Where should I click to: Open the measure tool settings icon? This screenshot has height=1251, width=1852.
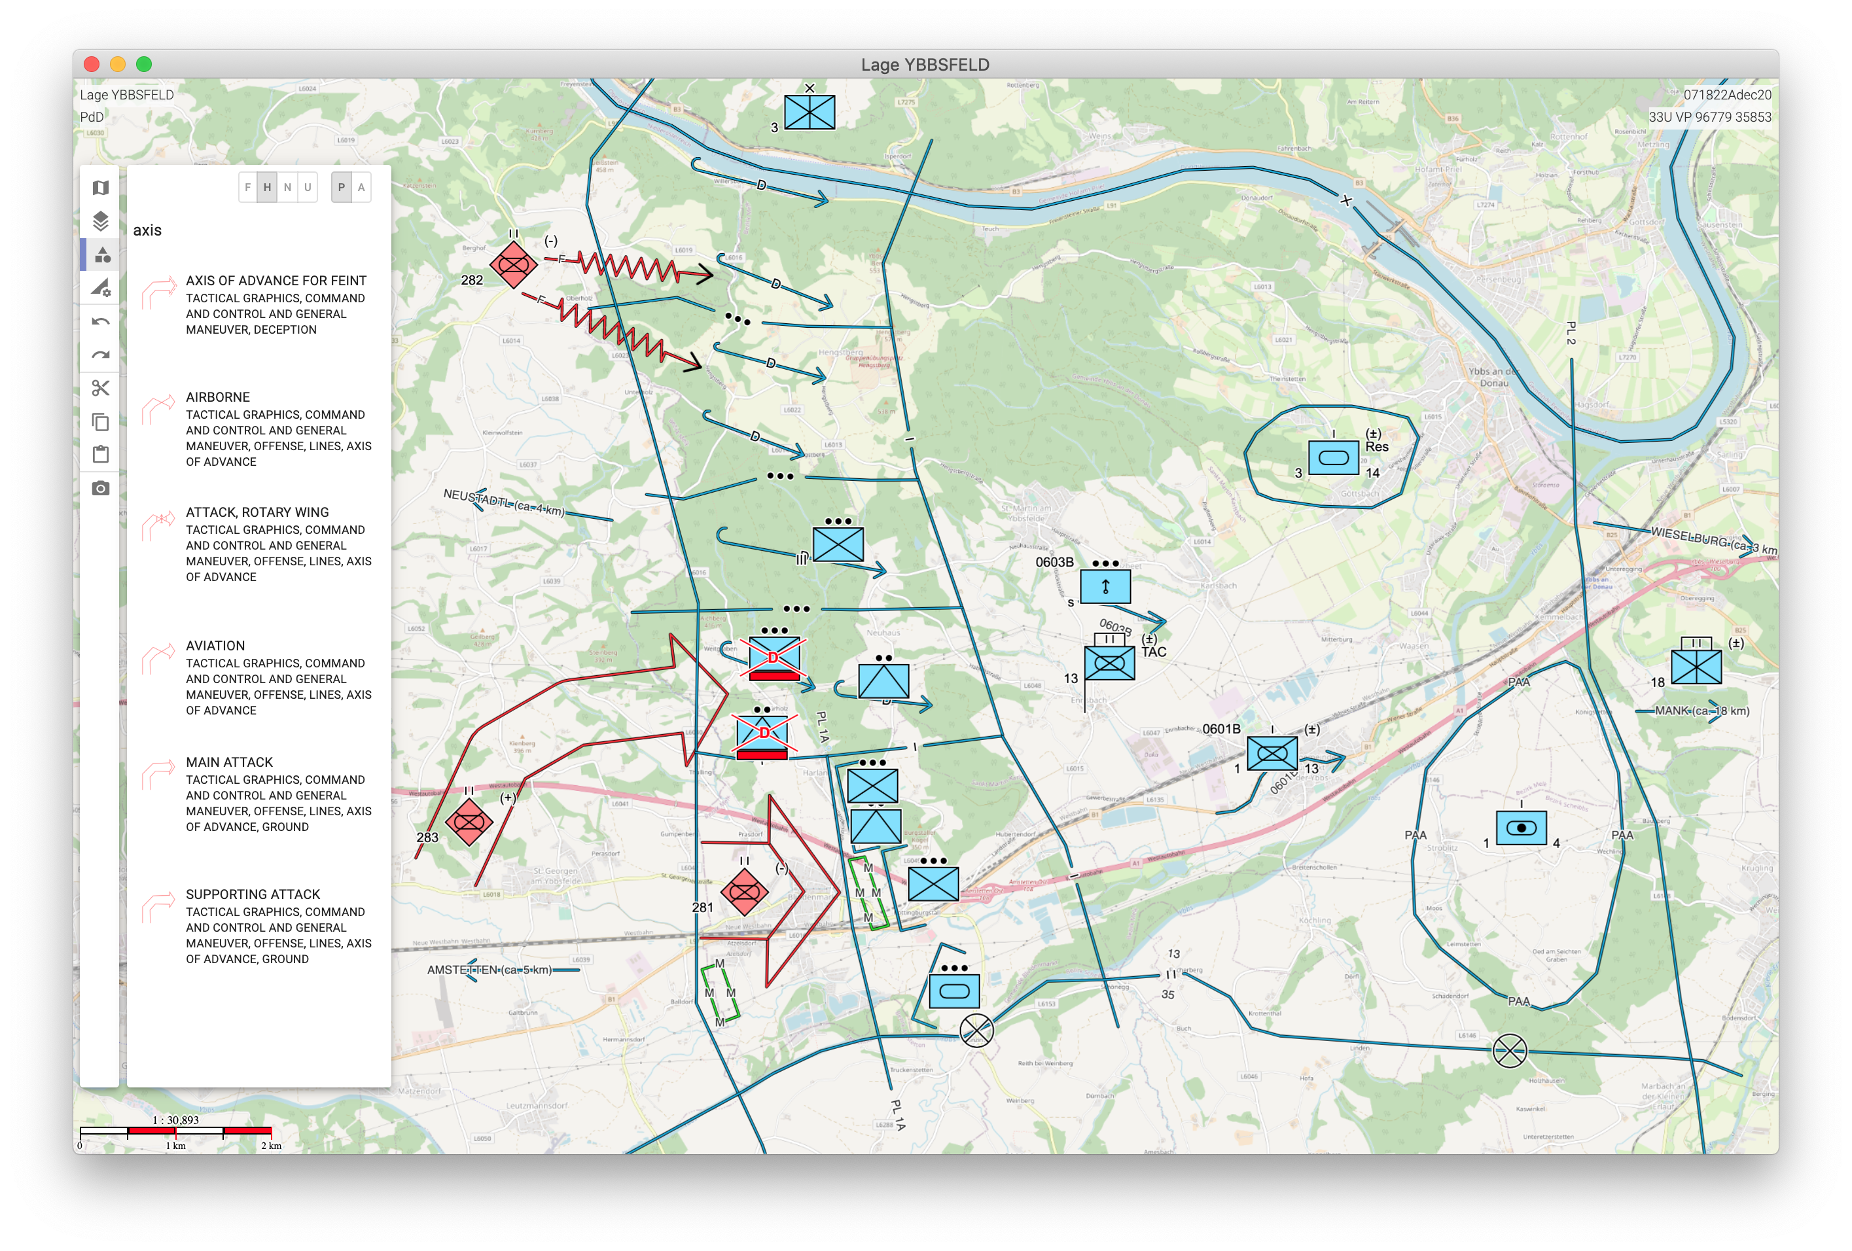click(x=100, y=288)
